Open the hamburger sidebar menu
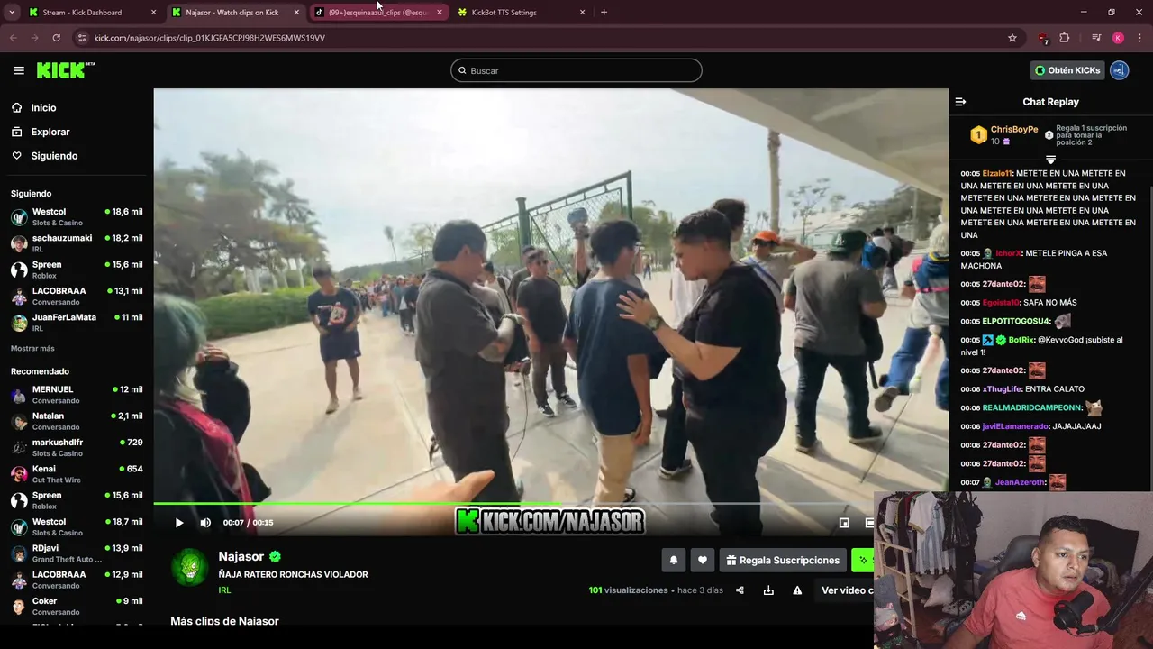 19,70
